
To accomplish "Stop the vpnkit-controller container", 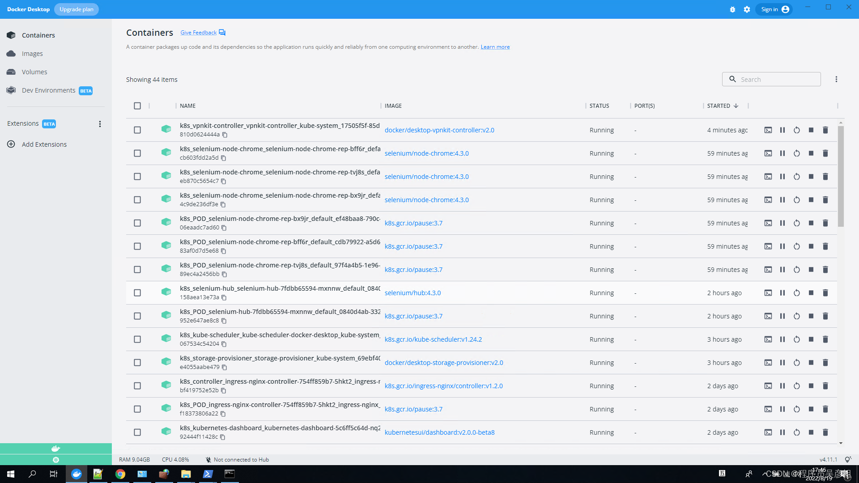I will click(x=811, y=130).
